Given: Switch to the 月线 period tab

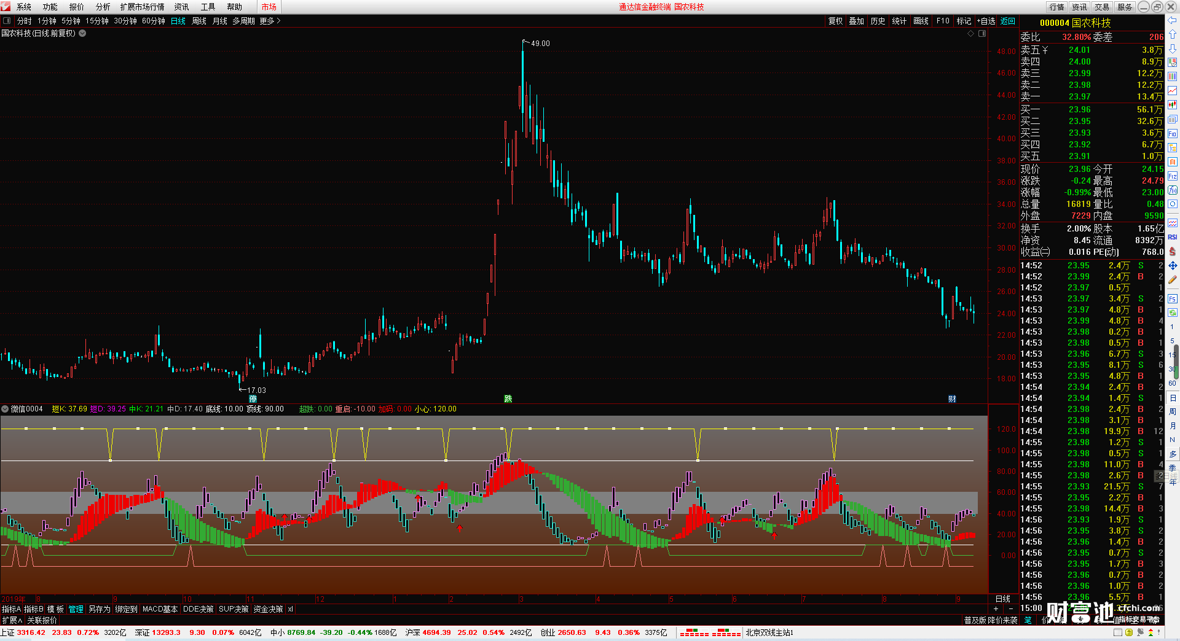Looking at the screenshot, I should pyautogui.click(x=220, y=21).
